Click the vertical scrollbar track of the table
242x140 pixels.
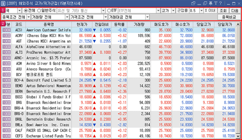click(x=238, y=80)
